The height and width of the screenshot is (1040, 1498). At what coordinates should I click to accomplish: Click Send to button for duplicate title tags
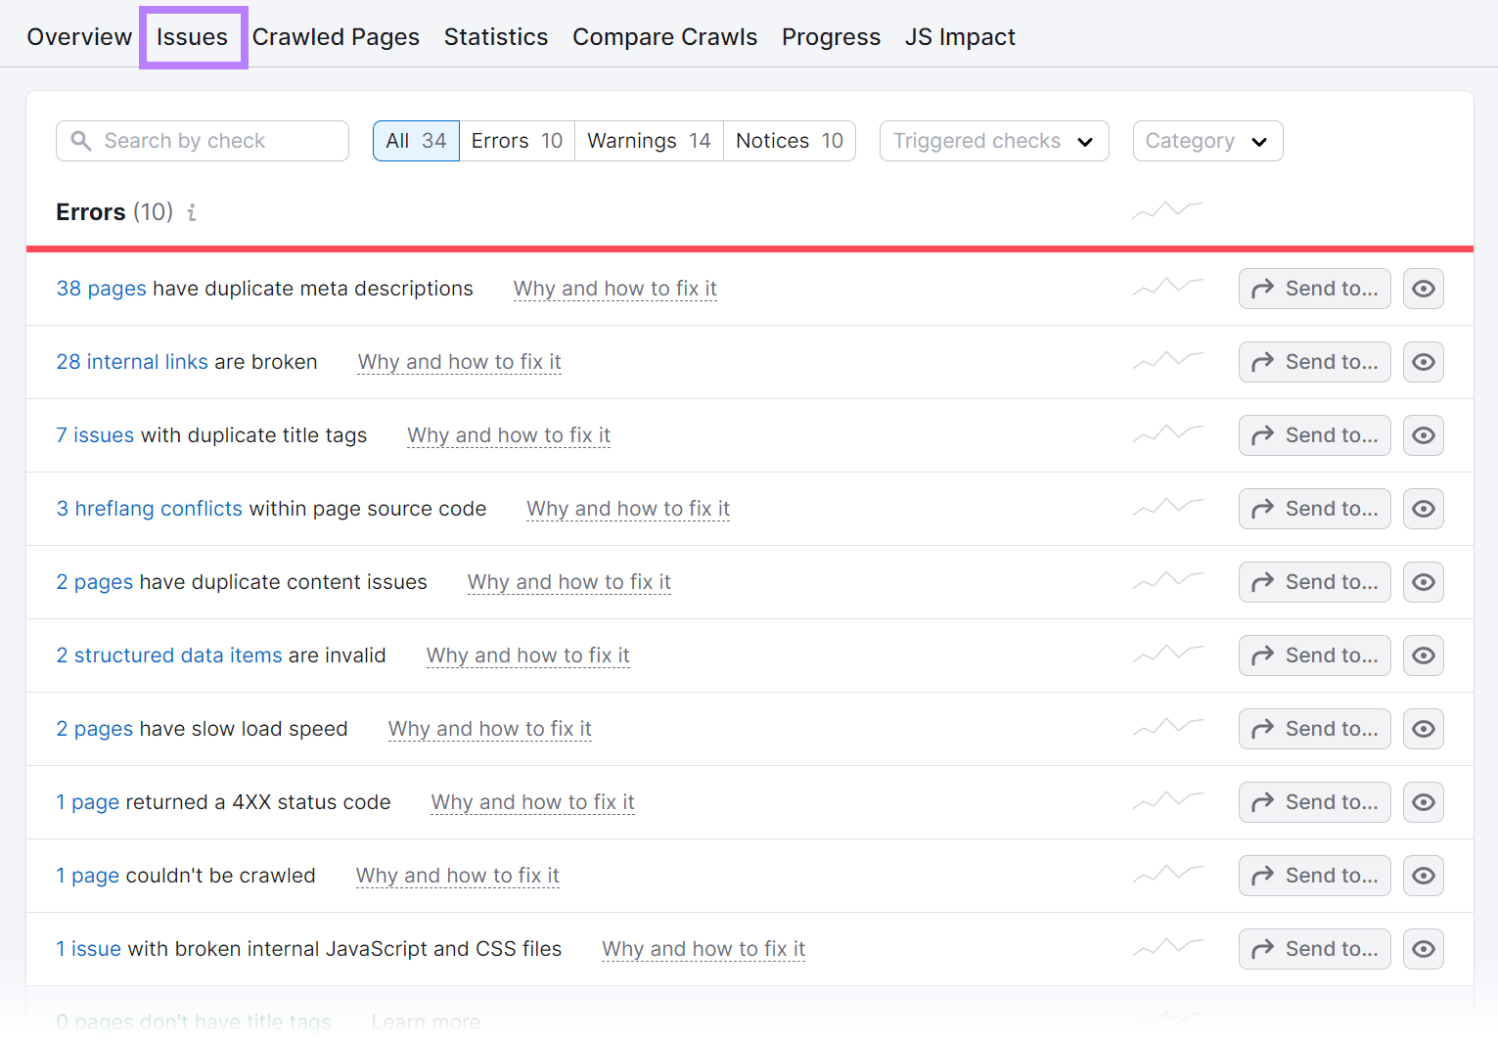click(1314, 434)
